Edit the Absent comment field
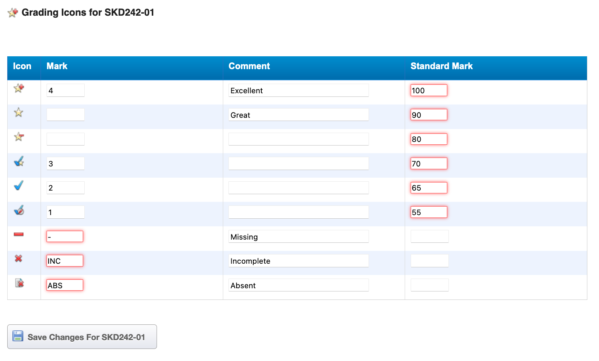599x361 pixels. [299, 285]
